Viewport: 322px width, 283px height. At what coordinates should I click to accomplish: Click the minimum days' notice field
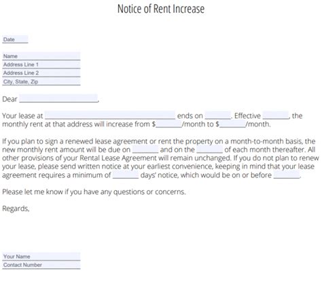tap(126, 175)
